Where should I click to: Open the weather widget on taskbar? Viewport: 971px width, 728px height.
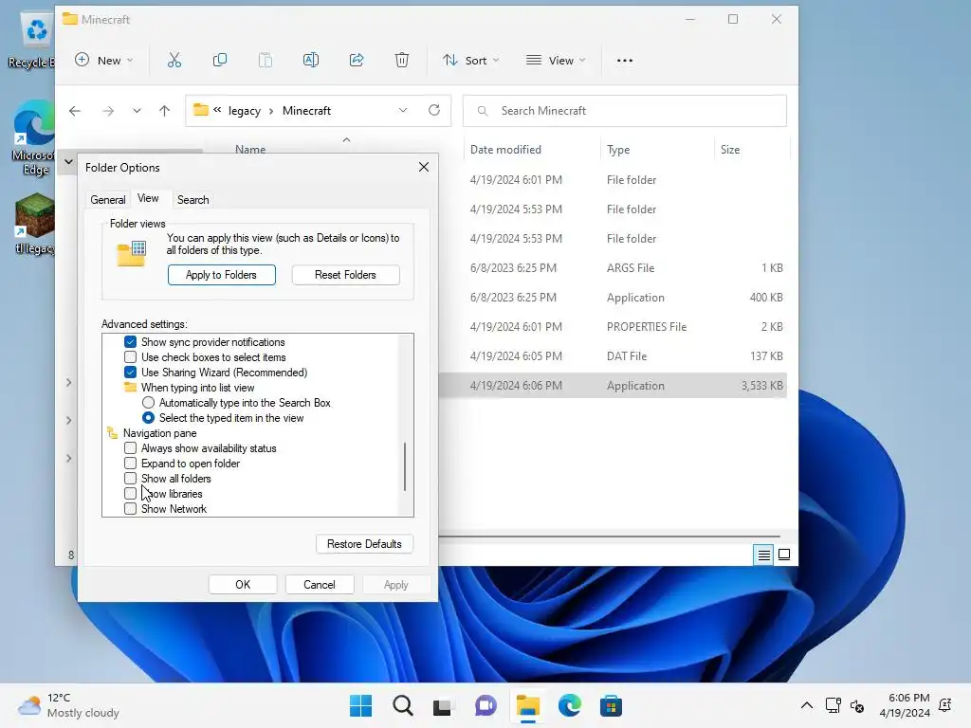(x=68, y=705)
